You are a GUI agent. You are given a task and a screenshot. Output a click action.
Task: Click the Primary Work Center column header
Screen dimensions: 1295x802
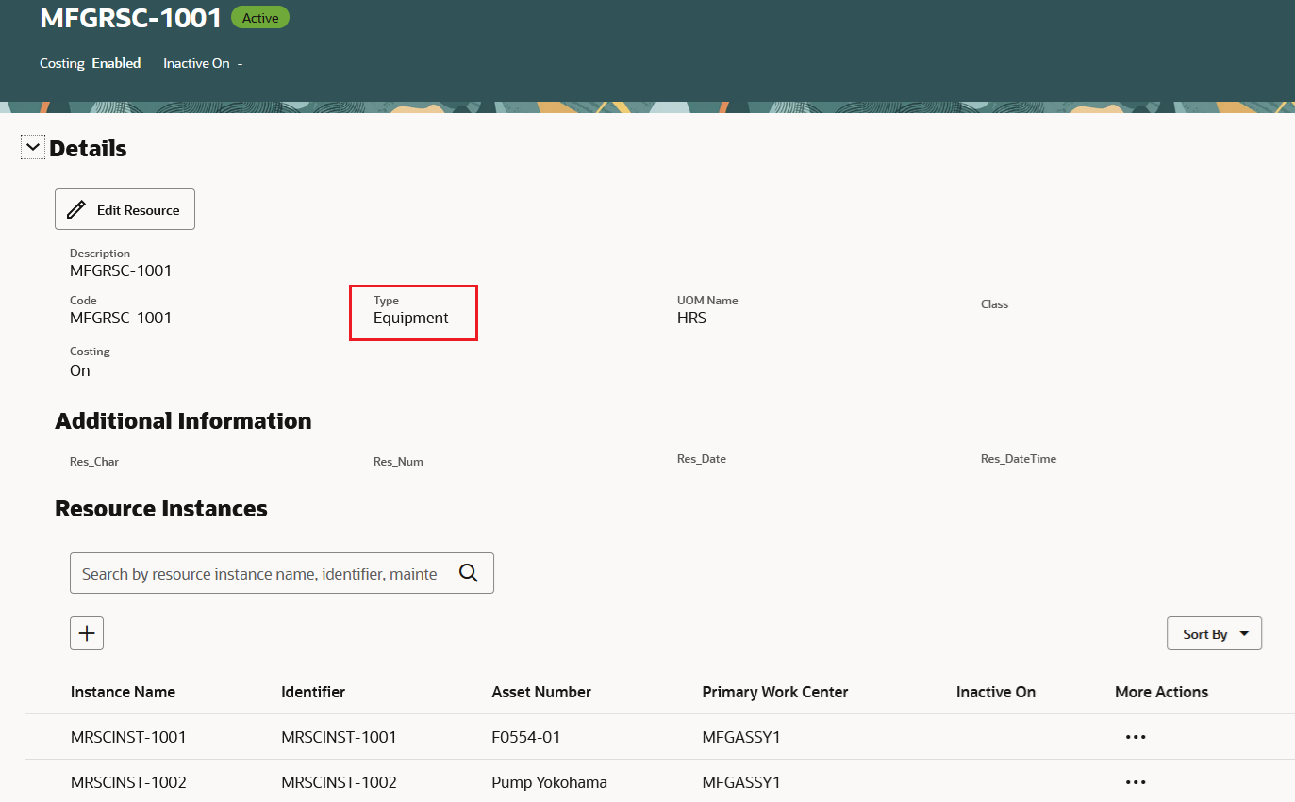(x=775, y=692)
